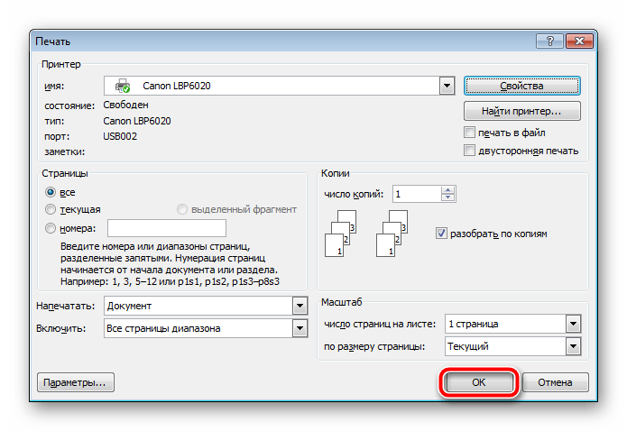The image size is (627, 431).
Task: Click the 'Свойства' button
Action: [x=521, y=86]
